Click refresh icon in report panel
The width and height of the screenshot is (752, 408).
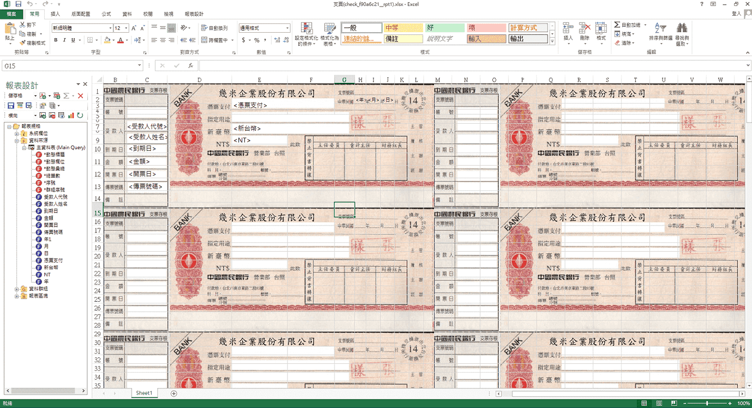coord(80,115)
